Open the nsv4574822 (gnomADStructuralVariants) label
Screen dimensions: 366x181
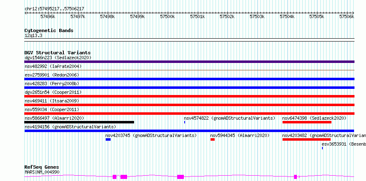[229, 118]
